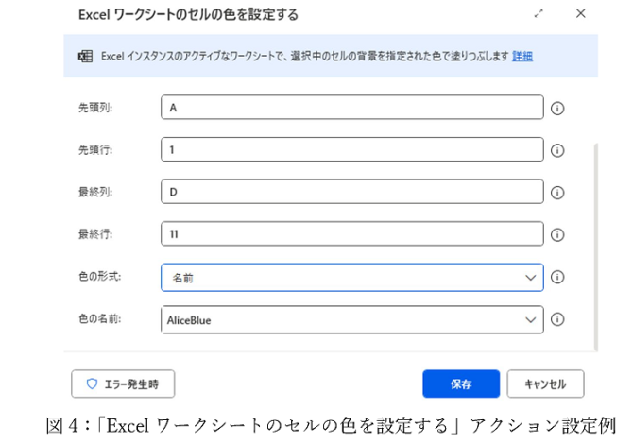The width and height of the screenshot is (633, 444).
Task: Click the 最終列 input field containing D
Action: (x=351, y=193)
